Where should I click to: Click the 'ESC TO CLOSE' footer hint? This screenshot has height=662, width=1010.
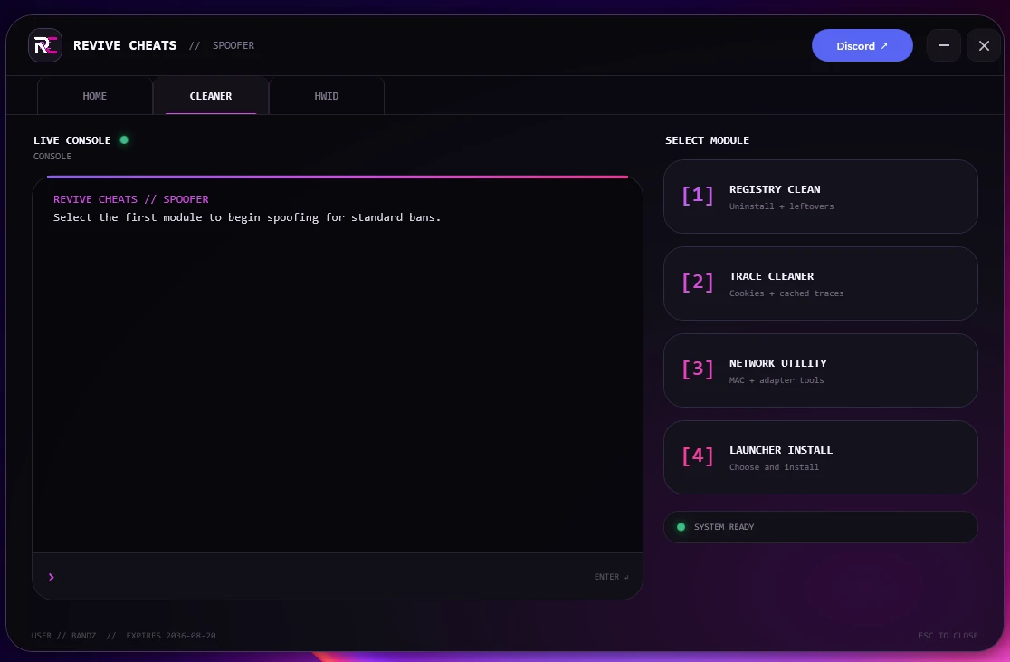pos(948,636)
